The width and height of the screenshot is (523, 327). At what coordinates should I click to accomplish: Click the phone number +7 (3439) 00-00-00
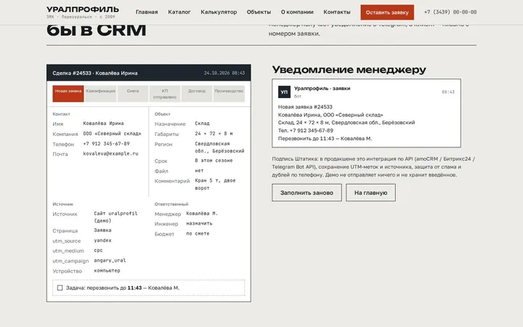pyautogui.click(x=450, y=12)
